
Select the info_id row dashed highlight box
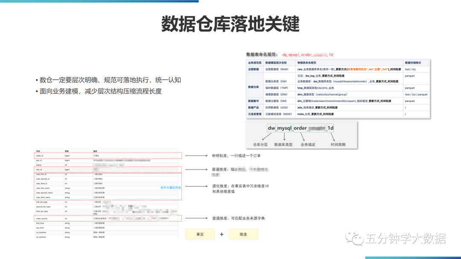(107, 169)
